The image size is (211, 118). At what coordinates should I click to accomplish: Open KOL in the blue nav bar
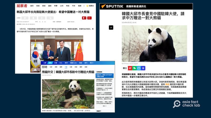click(61, 63)
